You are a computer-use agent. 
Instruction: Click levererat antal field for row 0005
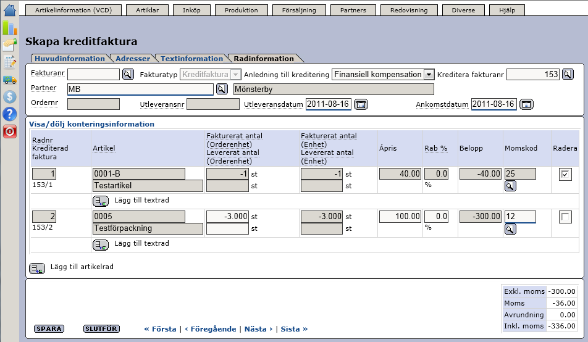[x=228, y=229]
